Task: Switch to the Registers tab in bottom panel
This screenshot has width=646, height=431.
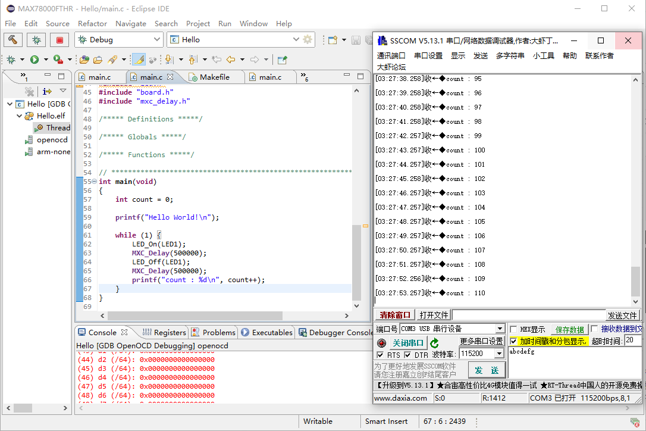Action: [164, 332]
